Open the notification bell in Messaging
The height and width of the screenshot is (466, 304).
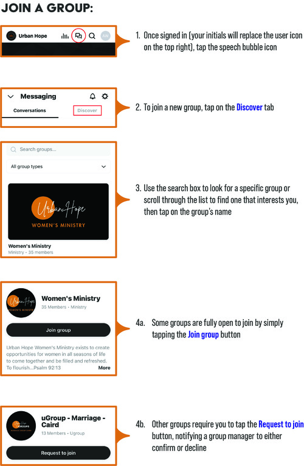click(93, 96)
